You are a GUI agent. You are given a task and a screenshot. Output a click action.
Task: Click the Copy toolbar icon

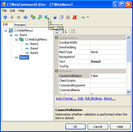point(61,17)
